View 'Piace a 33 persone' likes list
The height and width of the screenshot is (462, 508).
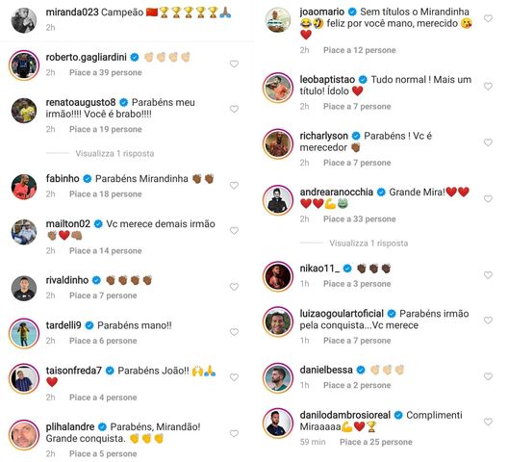(360, 219)
